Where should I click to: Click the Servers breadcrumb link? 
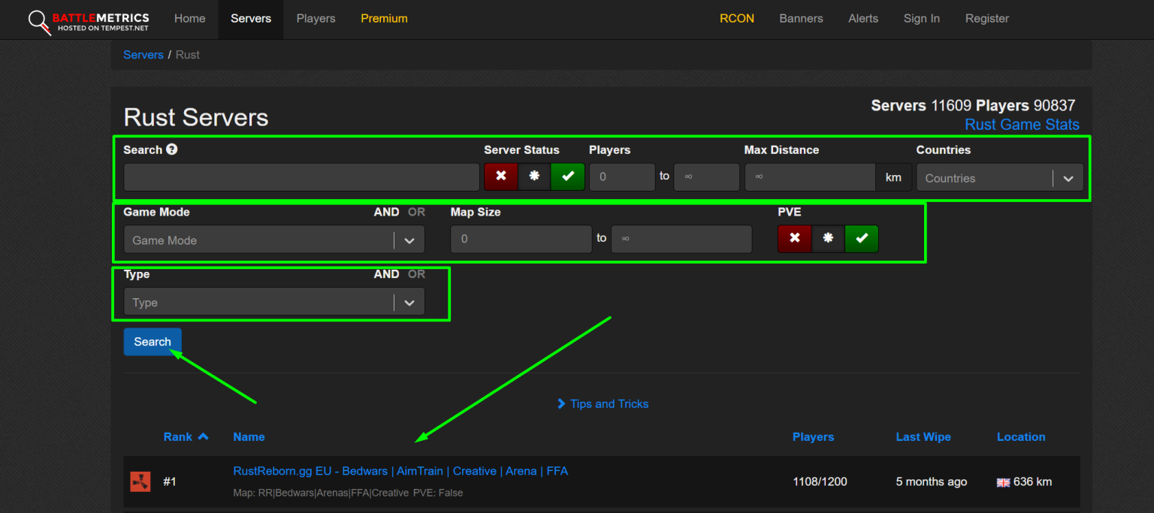[x=143, y=55]
